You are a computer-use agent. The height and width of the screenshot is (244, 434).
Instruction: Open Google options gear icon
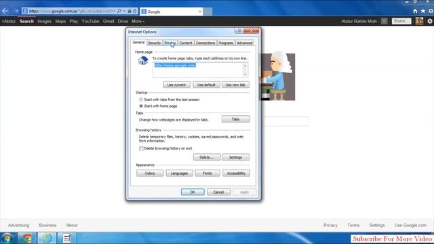pos(429,21)
